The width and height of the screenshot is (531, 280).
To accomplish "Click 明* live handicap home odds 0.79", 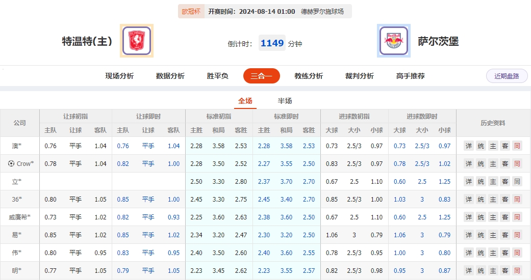I will click(x=123, y=270).
